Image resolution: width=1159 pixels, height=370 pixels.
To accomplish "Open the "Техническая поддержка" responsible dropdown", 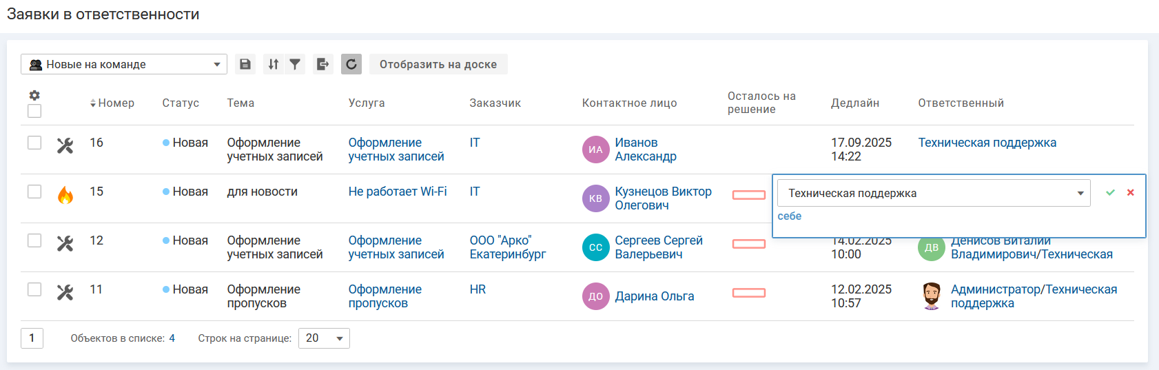I will pos(933,194).
